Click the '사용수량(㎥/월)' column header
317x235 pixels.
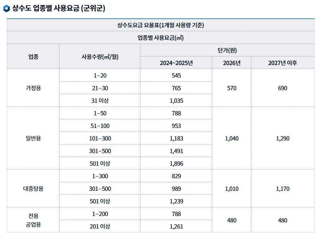[x=100, y=56]
